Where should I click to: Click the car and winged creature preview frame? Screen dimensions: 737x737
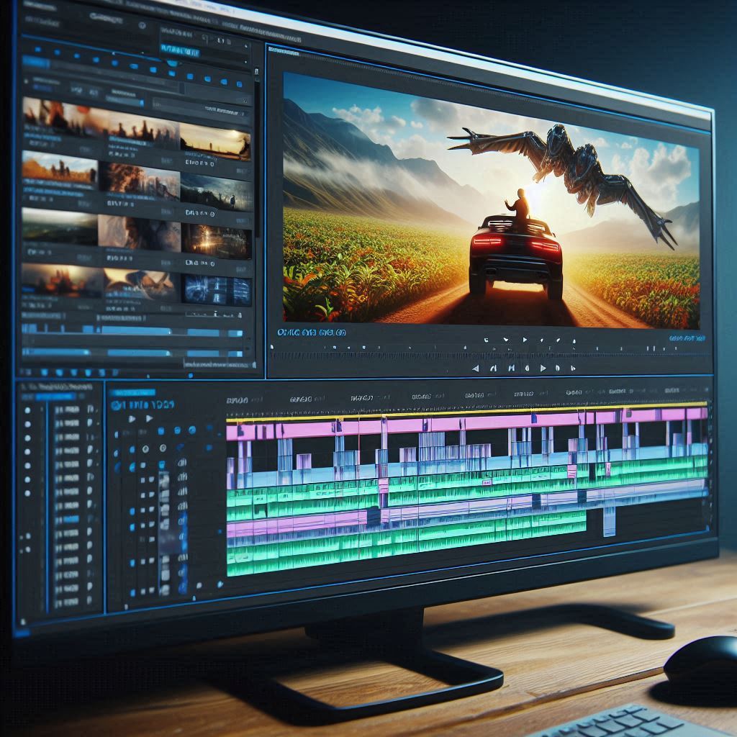491,201
